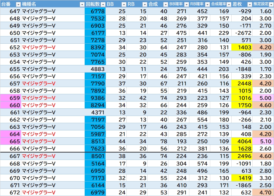The height and width of the screenshot is (196, 274).
Task: Click the 機種名 column header
Action: pyautogui.click(x=53, y=4)
